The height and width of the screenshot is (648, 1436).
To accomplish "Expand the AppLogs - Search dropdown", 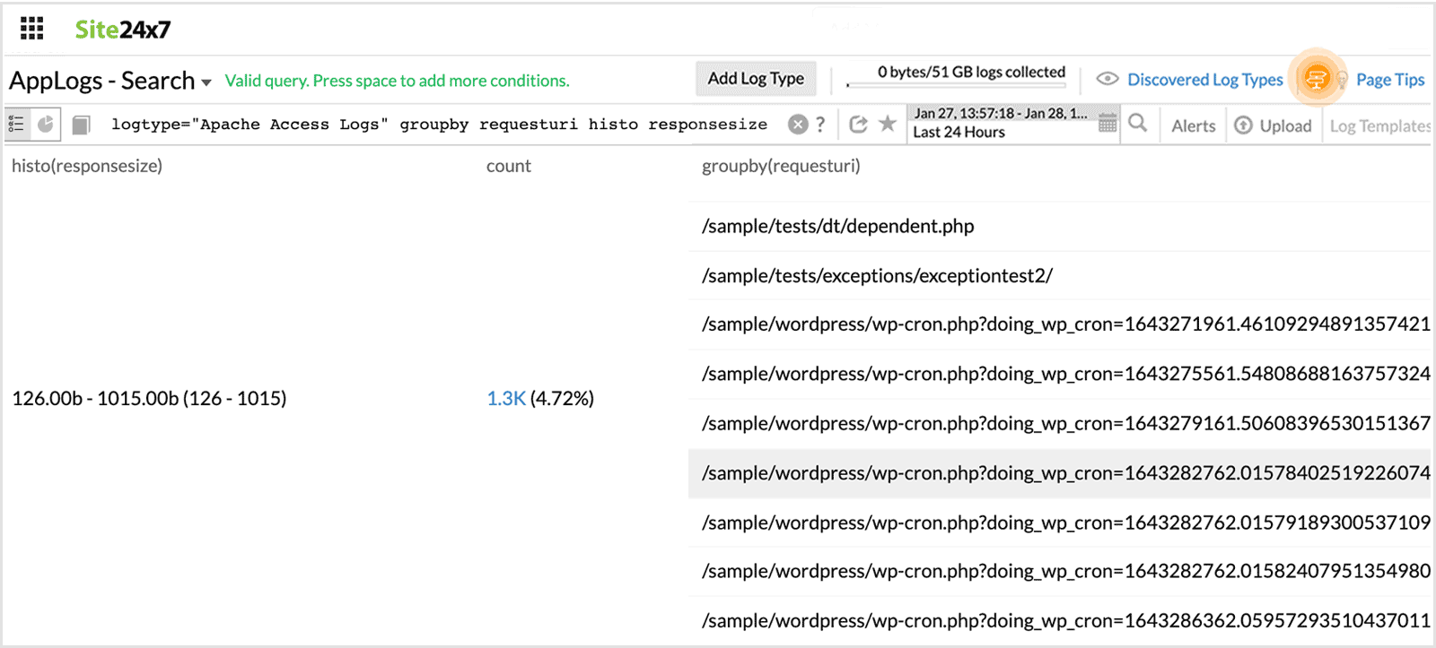I will click(206, 82).
